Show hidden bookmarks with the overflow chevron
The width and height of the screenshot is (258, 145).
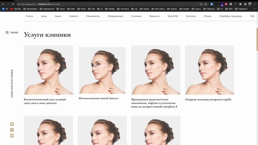[254, 9]
